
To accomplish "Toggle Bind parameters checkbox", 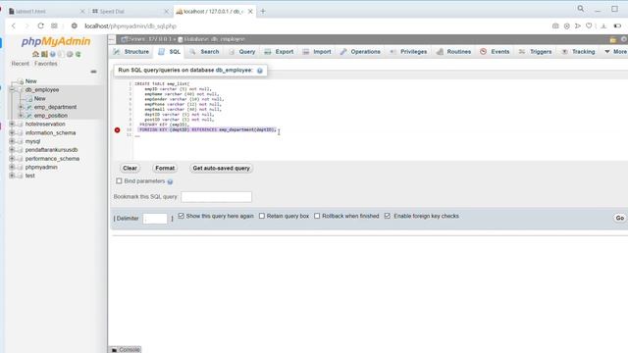I will click(119, 180).
